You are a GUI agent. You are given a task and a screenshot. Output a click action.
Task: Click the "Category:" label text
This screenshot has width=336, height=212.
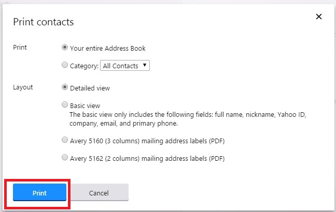[x=84, y=66]
